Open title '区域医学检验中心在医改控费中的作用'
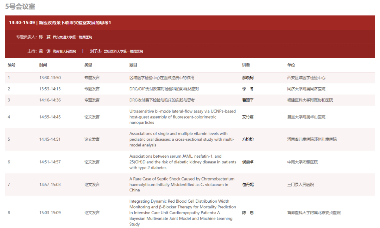The height and width of the screenshot is (228, 380). [161, 78]
